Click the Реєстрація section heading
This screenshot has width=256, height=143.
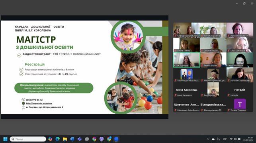pyautogui.click(x=35, y=64)
